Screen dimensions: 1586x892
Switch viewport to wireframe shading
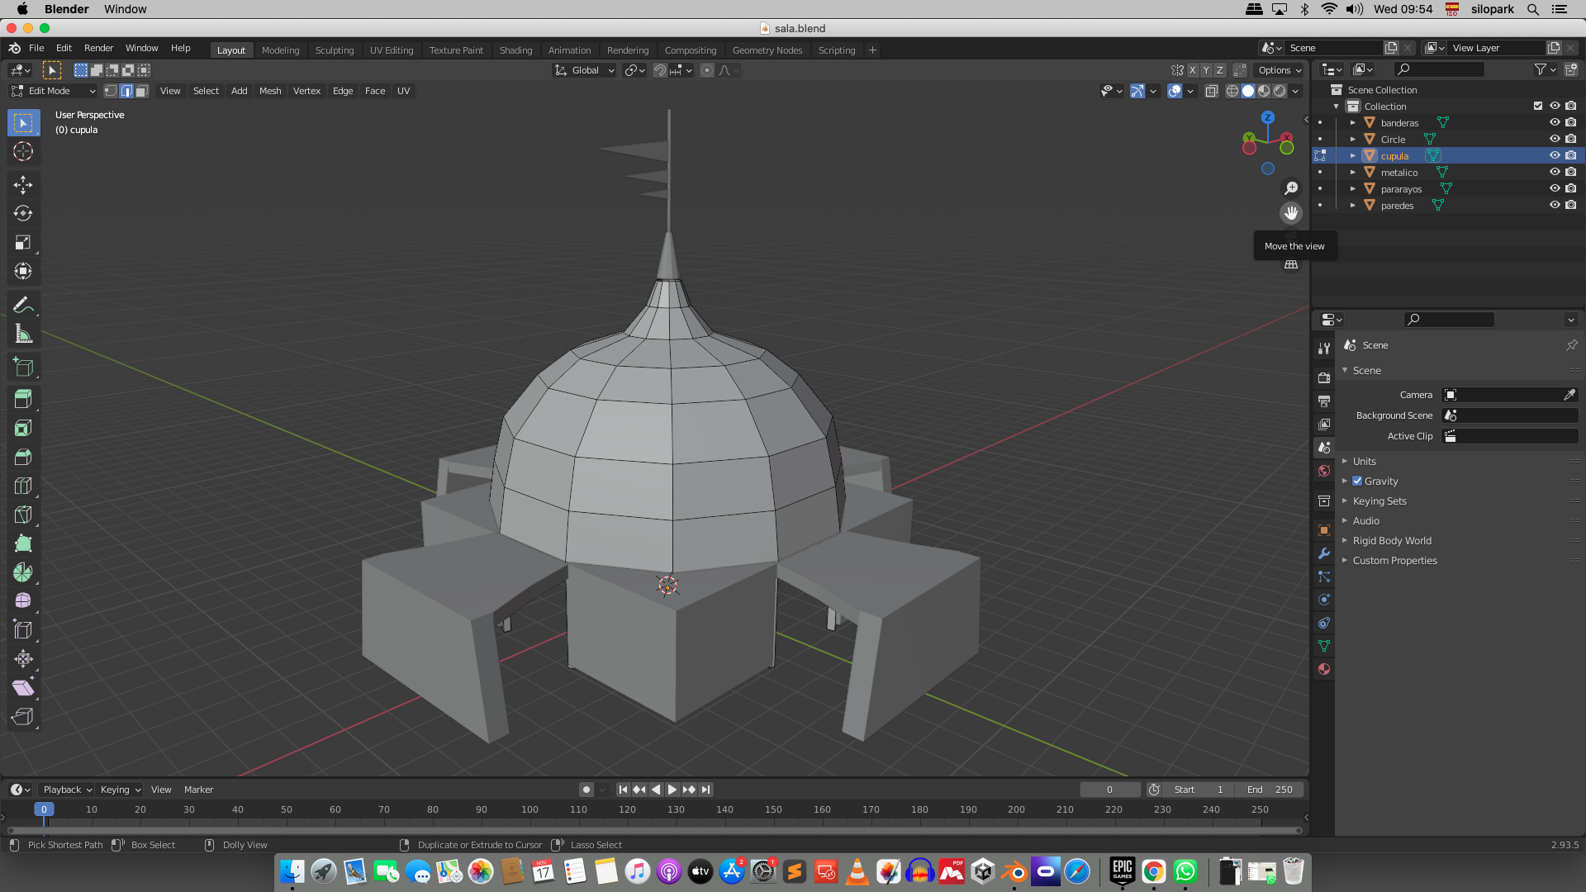coord(1232,91)
